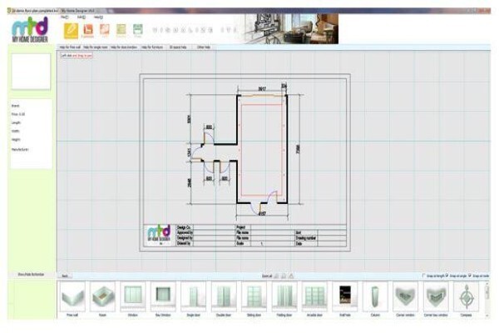The image size is (499, 333).
Task: Click the My Home Designer logo
Action: click(30, 30)
